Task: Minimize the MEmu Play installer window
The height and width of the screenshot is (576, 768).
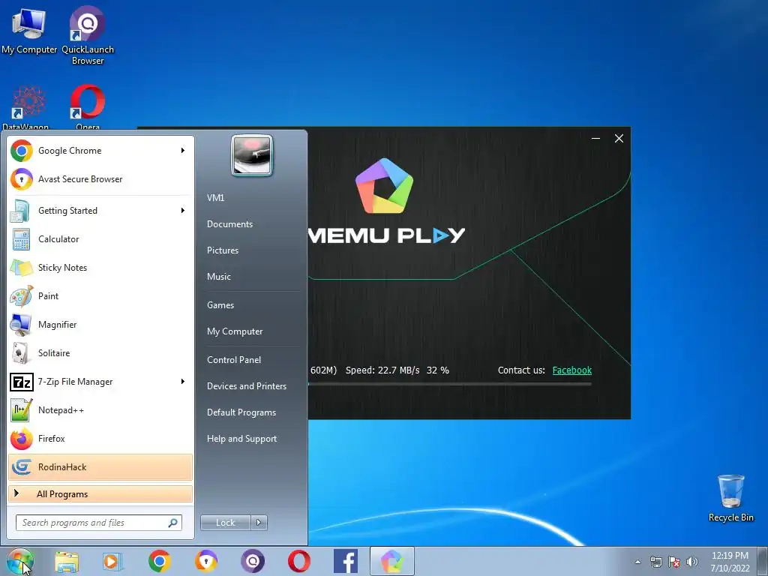Action: coord(595,139)
